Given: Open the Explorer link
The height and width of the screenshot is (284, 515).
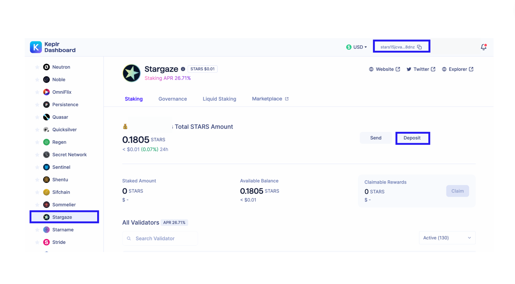Looking at the screenshot, I should coord(458,69).
